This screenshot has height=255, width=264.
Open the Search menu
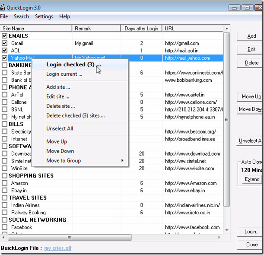coord(21,16)
